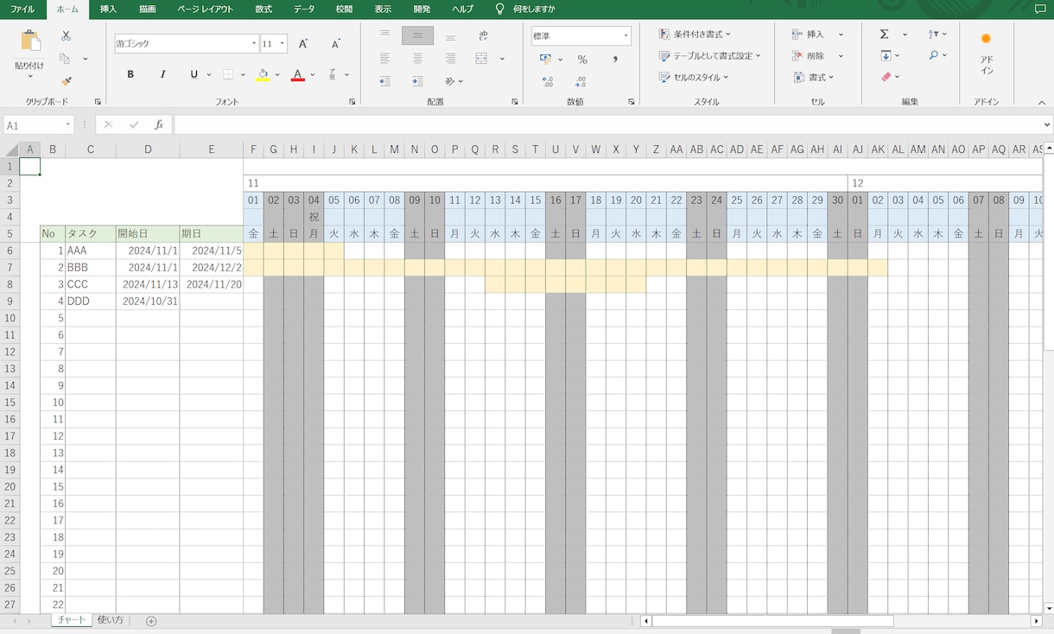Screen dimensions: 1054x634
Task: Click the format painter brush icon
Action: click(x=66, y=81)
